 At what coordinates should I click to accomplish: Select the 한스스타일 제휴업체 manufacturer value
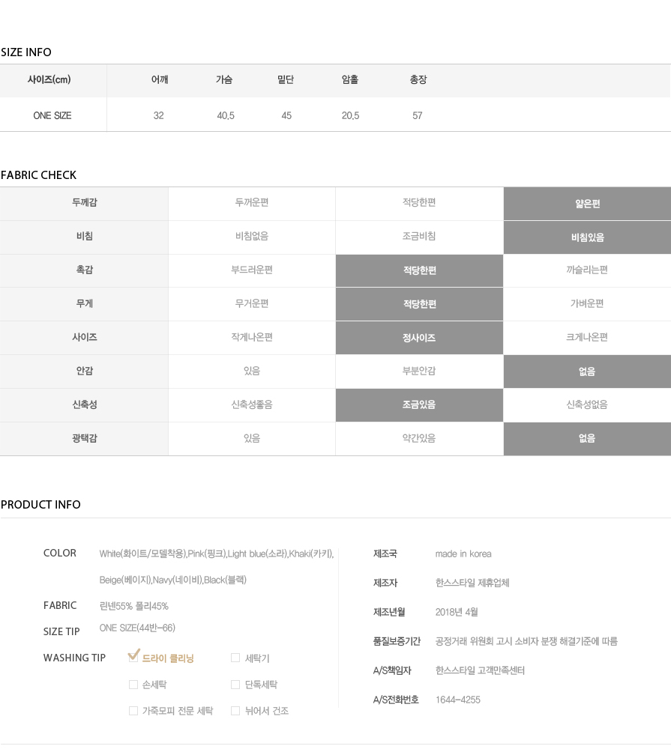point(472,583)
